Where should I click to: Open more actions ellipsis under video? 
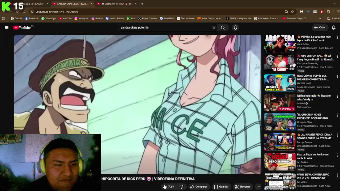click(x=258, y=187)
